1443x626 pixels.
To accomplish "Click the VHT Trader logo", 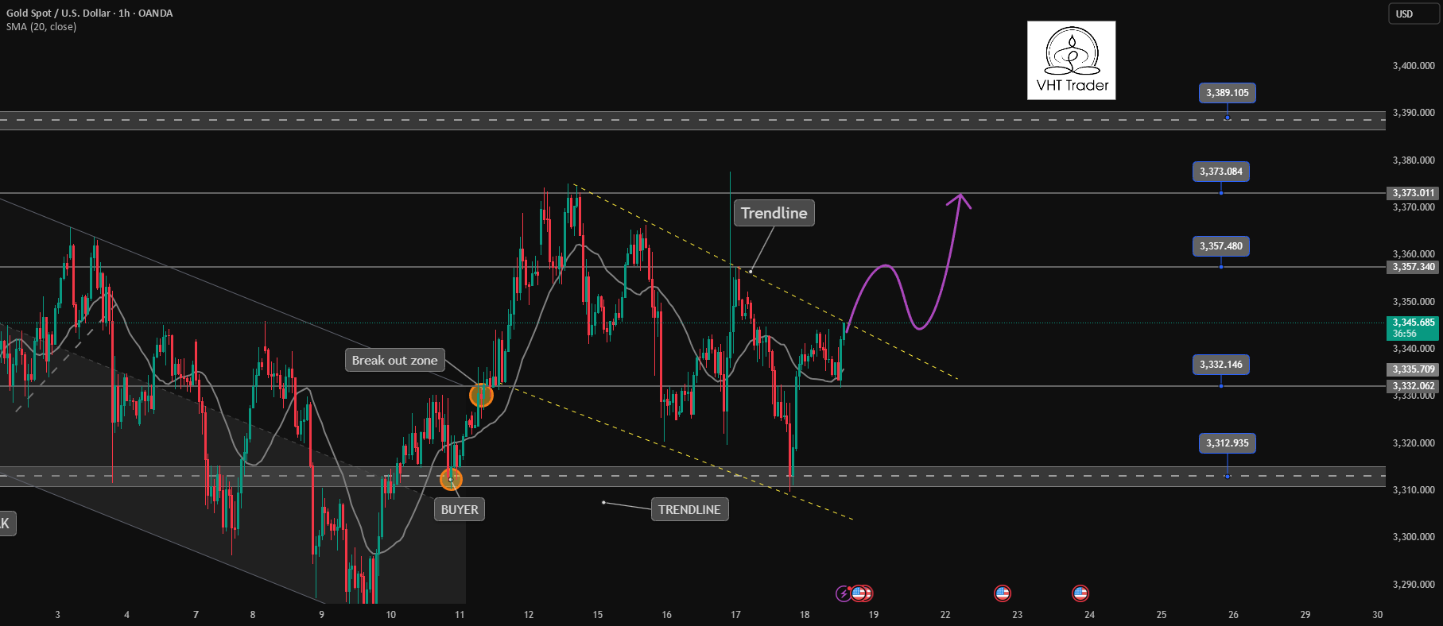I will tap(1071, 60).
